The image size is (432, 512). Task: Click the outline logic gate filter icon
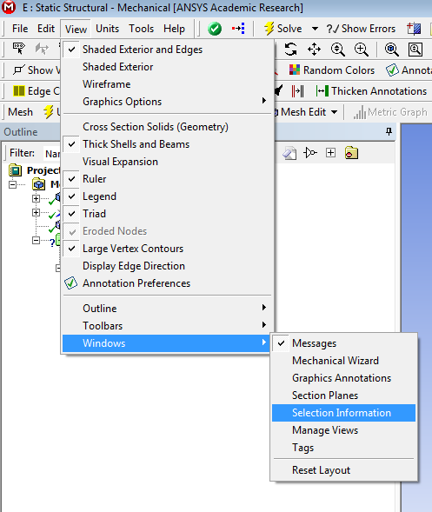[310, 152]
